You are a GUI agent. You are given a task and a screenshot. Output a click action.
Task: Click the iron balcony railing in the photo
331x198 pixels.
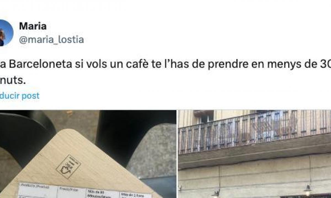point(254,131)
